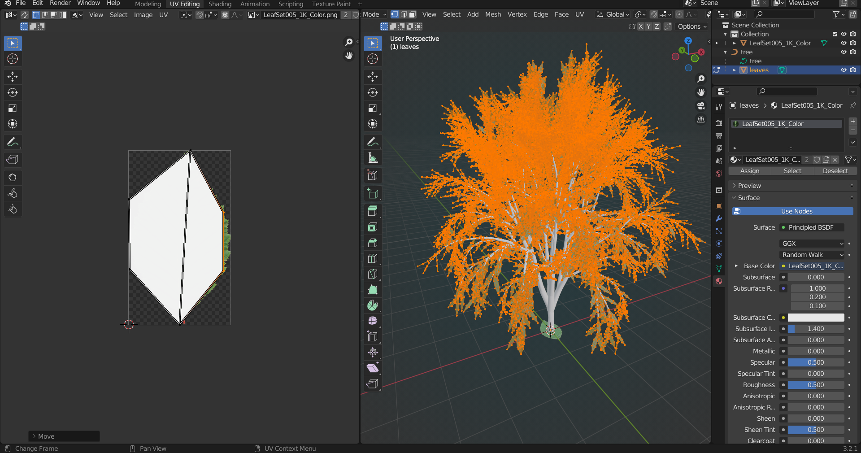Select the Grab tool in UV editor
Screen dimensions: 861x453
[13, 178]
